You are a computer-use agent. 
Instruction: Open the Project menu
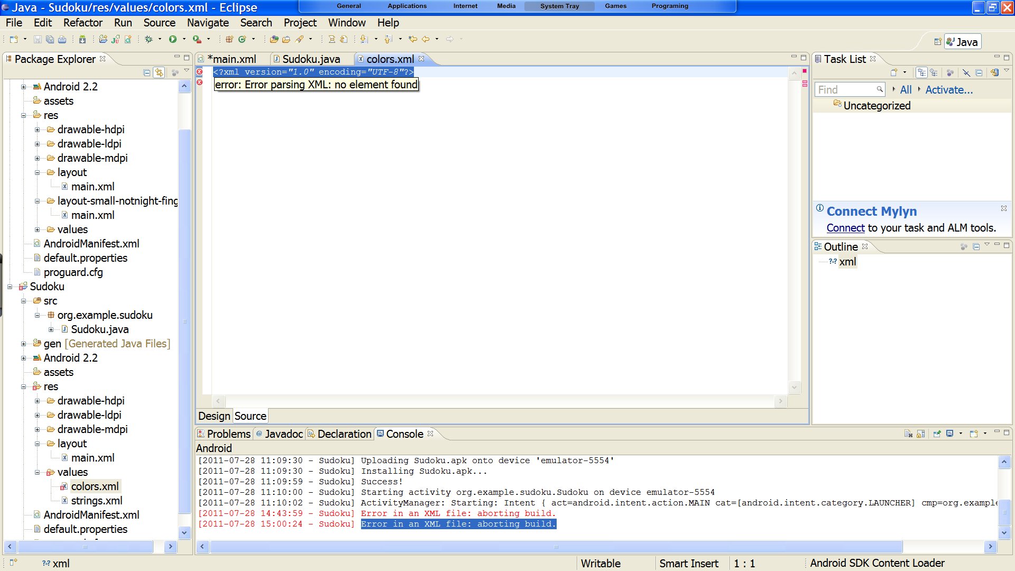pos(300,23)
